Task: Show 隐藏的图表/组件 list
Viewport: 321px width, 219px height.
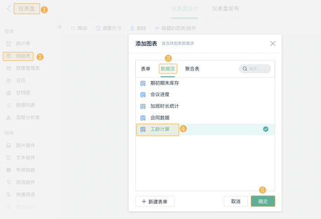Action: pos(175,28)
